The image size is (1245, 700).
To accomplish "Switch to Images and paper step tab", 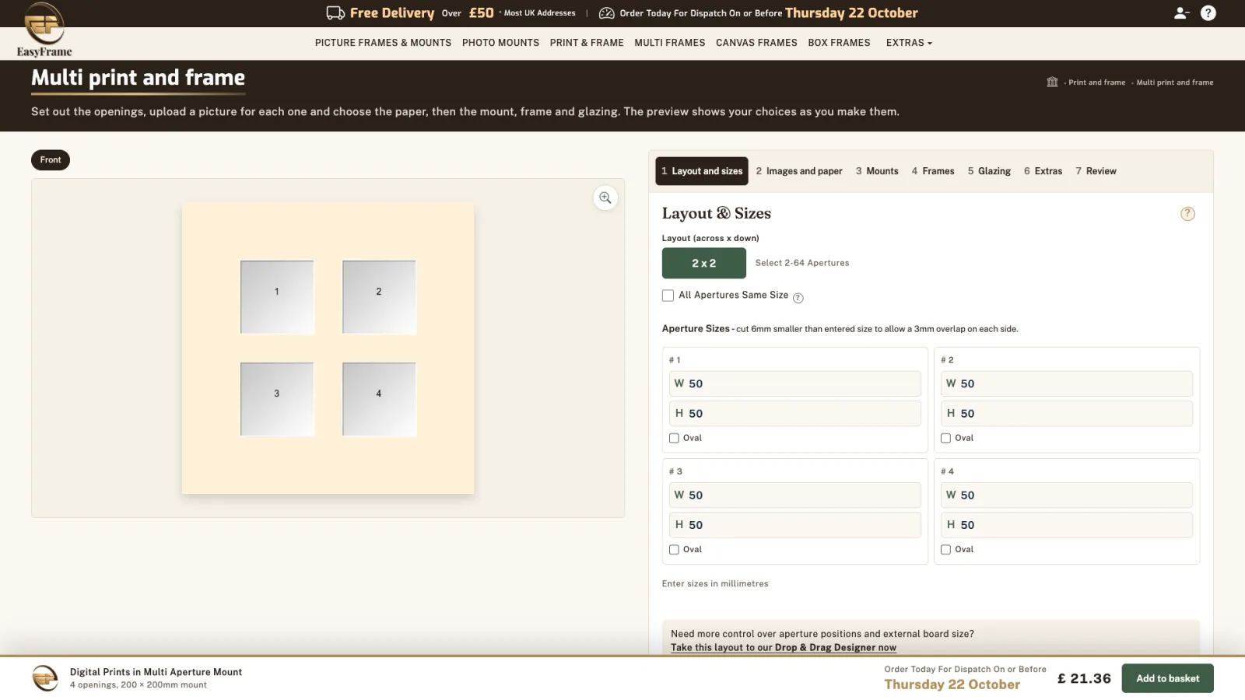I will point(799,171).
